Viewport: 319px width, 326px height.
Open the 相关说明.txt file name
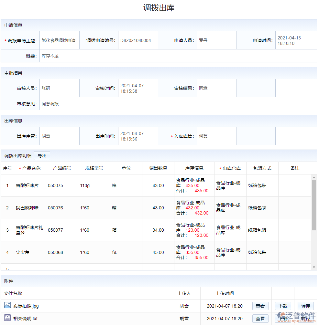25,319
